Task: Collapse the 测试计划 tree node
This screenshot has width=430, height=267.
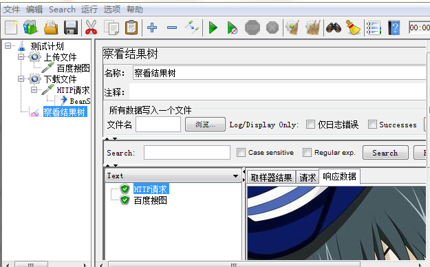Action: (8, 46)
